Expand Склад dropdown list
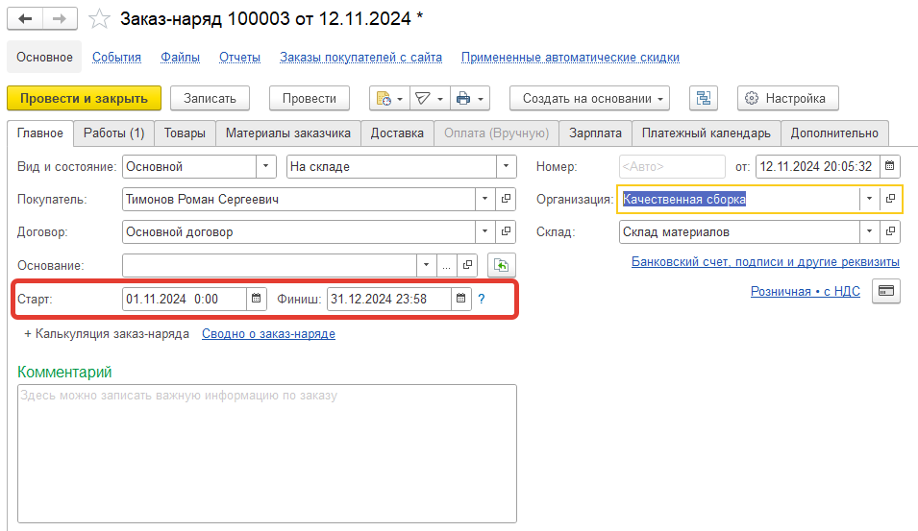 (869, 231)
